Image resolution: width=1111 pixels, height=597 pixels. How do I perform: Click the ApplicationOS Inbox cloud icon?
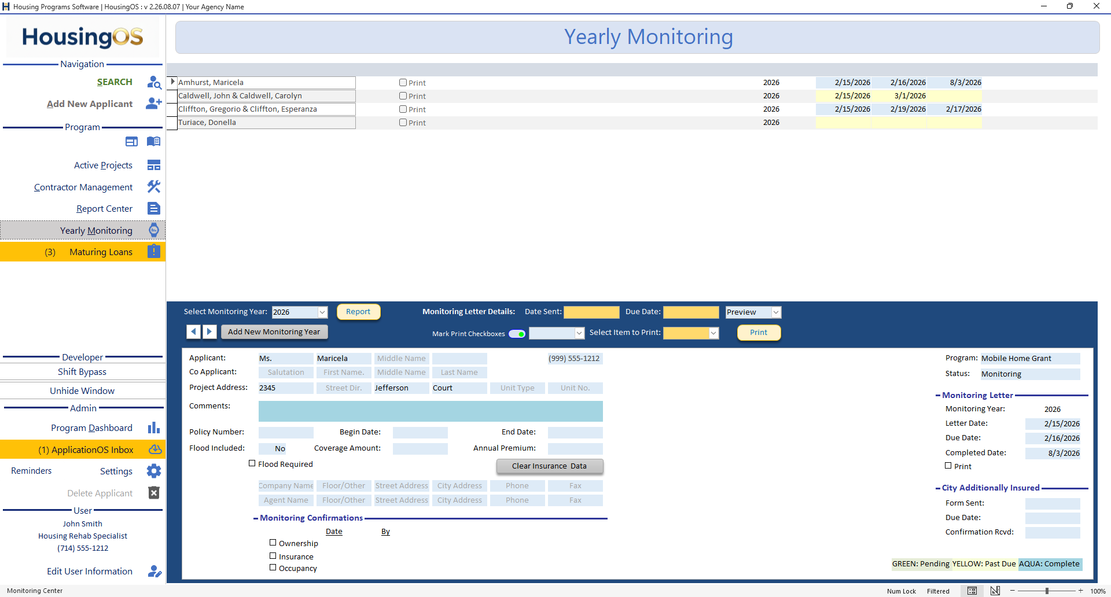(155, 449)
